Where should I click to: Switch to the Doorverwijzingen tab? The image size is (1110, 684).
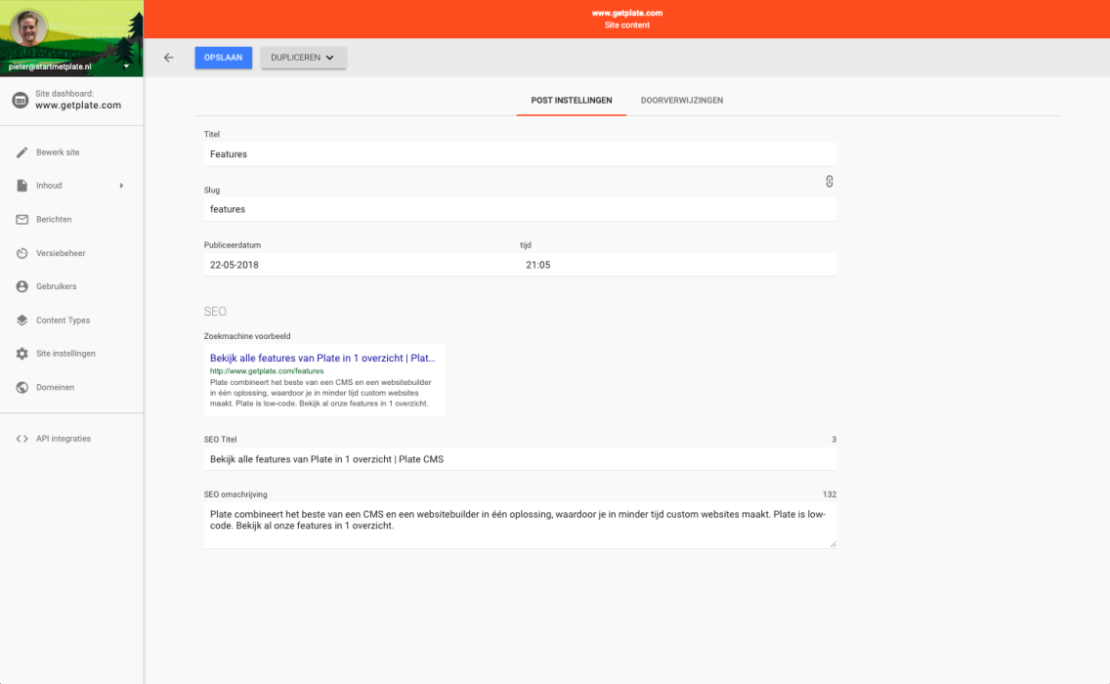pyautogui.click(x=682, y=101)
